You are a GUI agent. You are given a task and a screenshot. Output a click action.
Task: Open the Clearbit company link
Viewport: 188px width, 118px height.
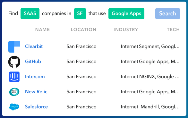[34, 46]
